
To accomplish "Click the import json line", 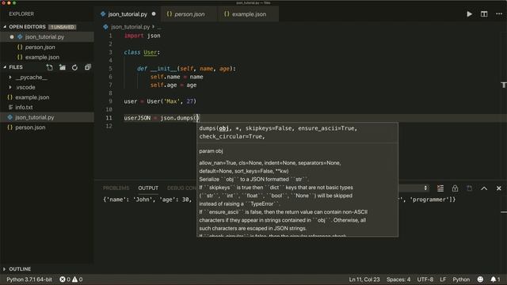I will click(x=142, y=36).
